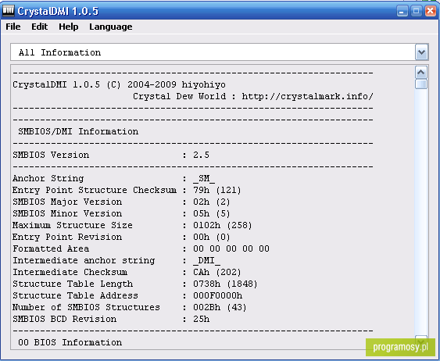Viewport: 440px width, 361px height.
Task: Click the 'Crystal Dew World' text
Action: tap(179, 96)
